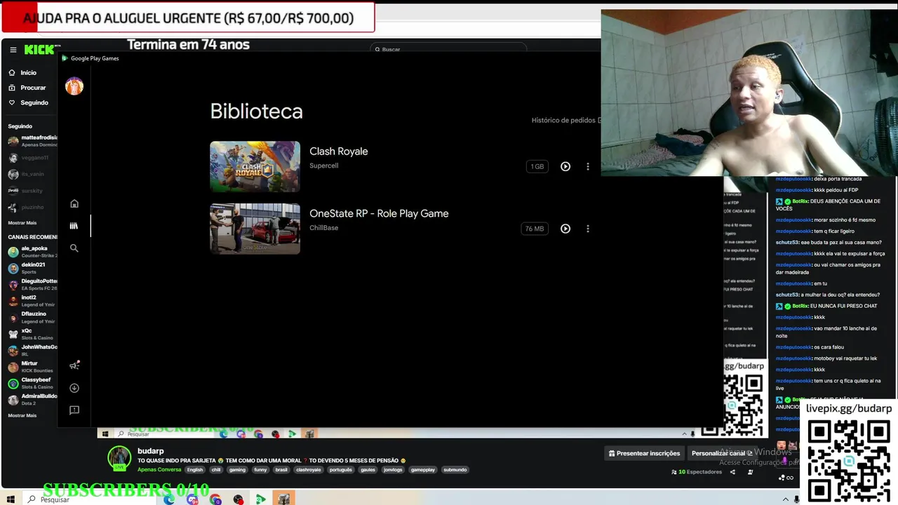The width and height of the screenshot is (898, 505).
Task: Click the Kick logo
Action: (39, 50)
